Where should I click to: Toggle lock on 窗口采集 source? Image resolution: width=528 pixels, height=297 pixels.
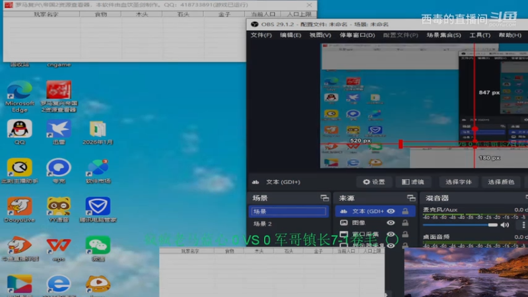[405, 234]
